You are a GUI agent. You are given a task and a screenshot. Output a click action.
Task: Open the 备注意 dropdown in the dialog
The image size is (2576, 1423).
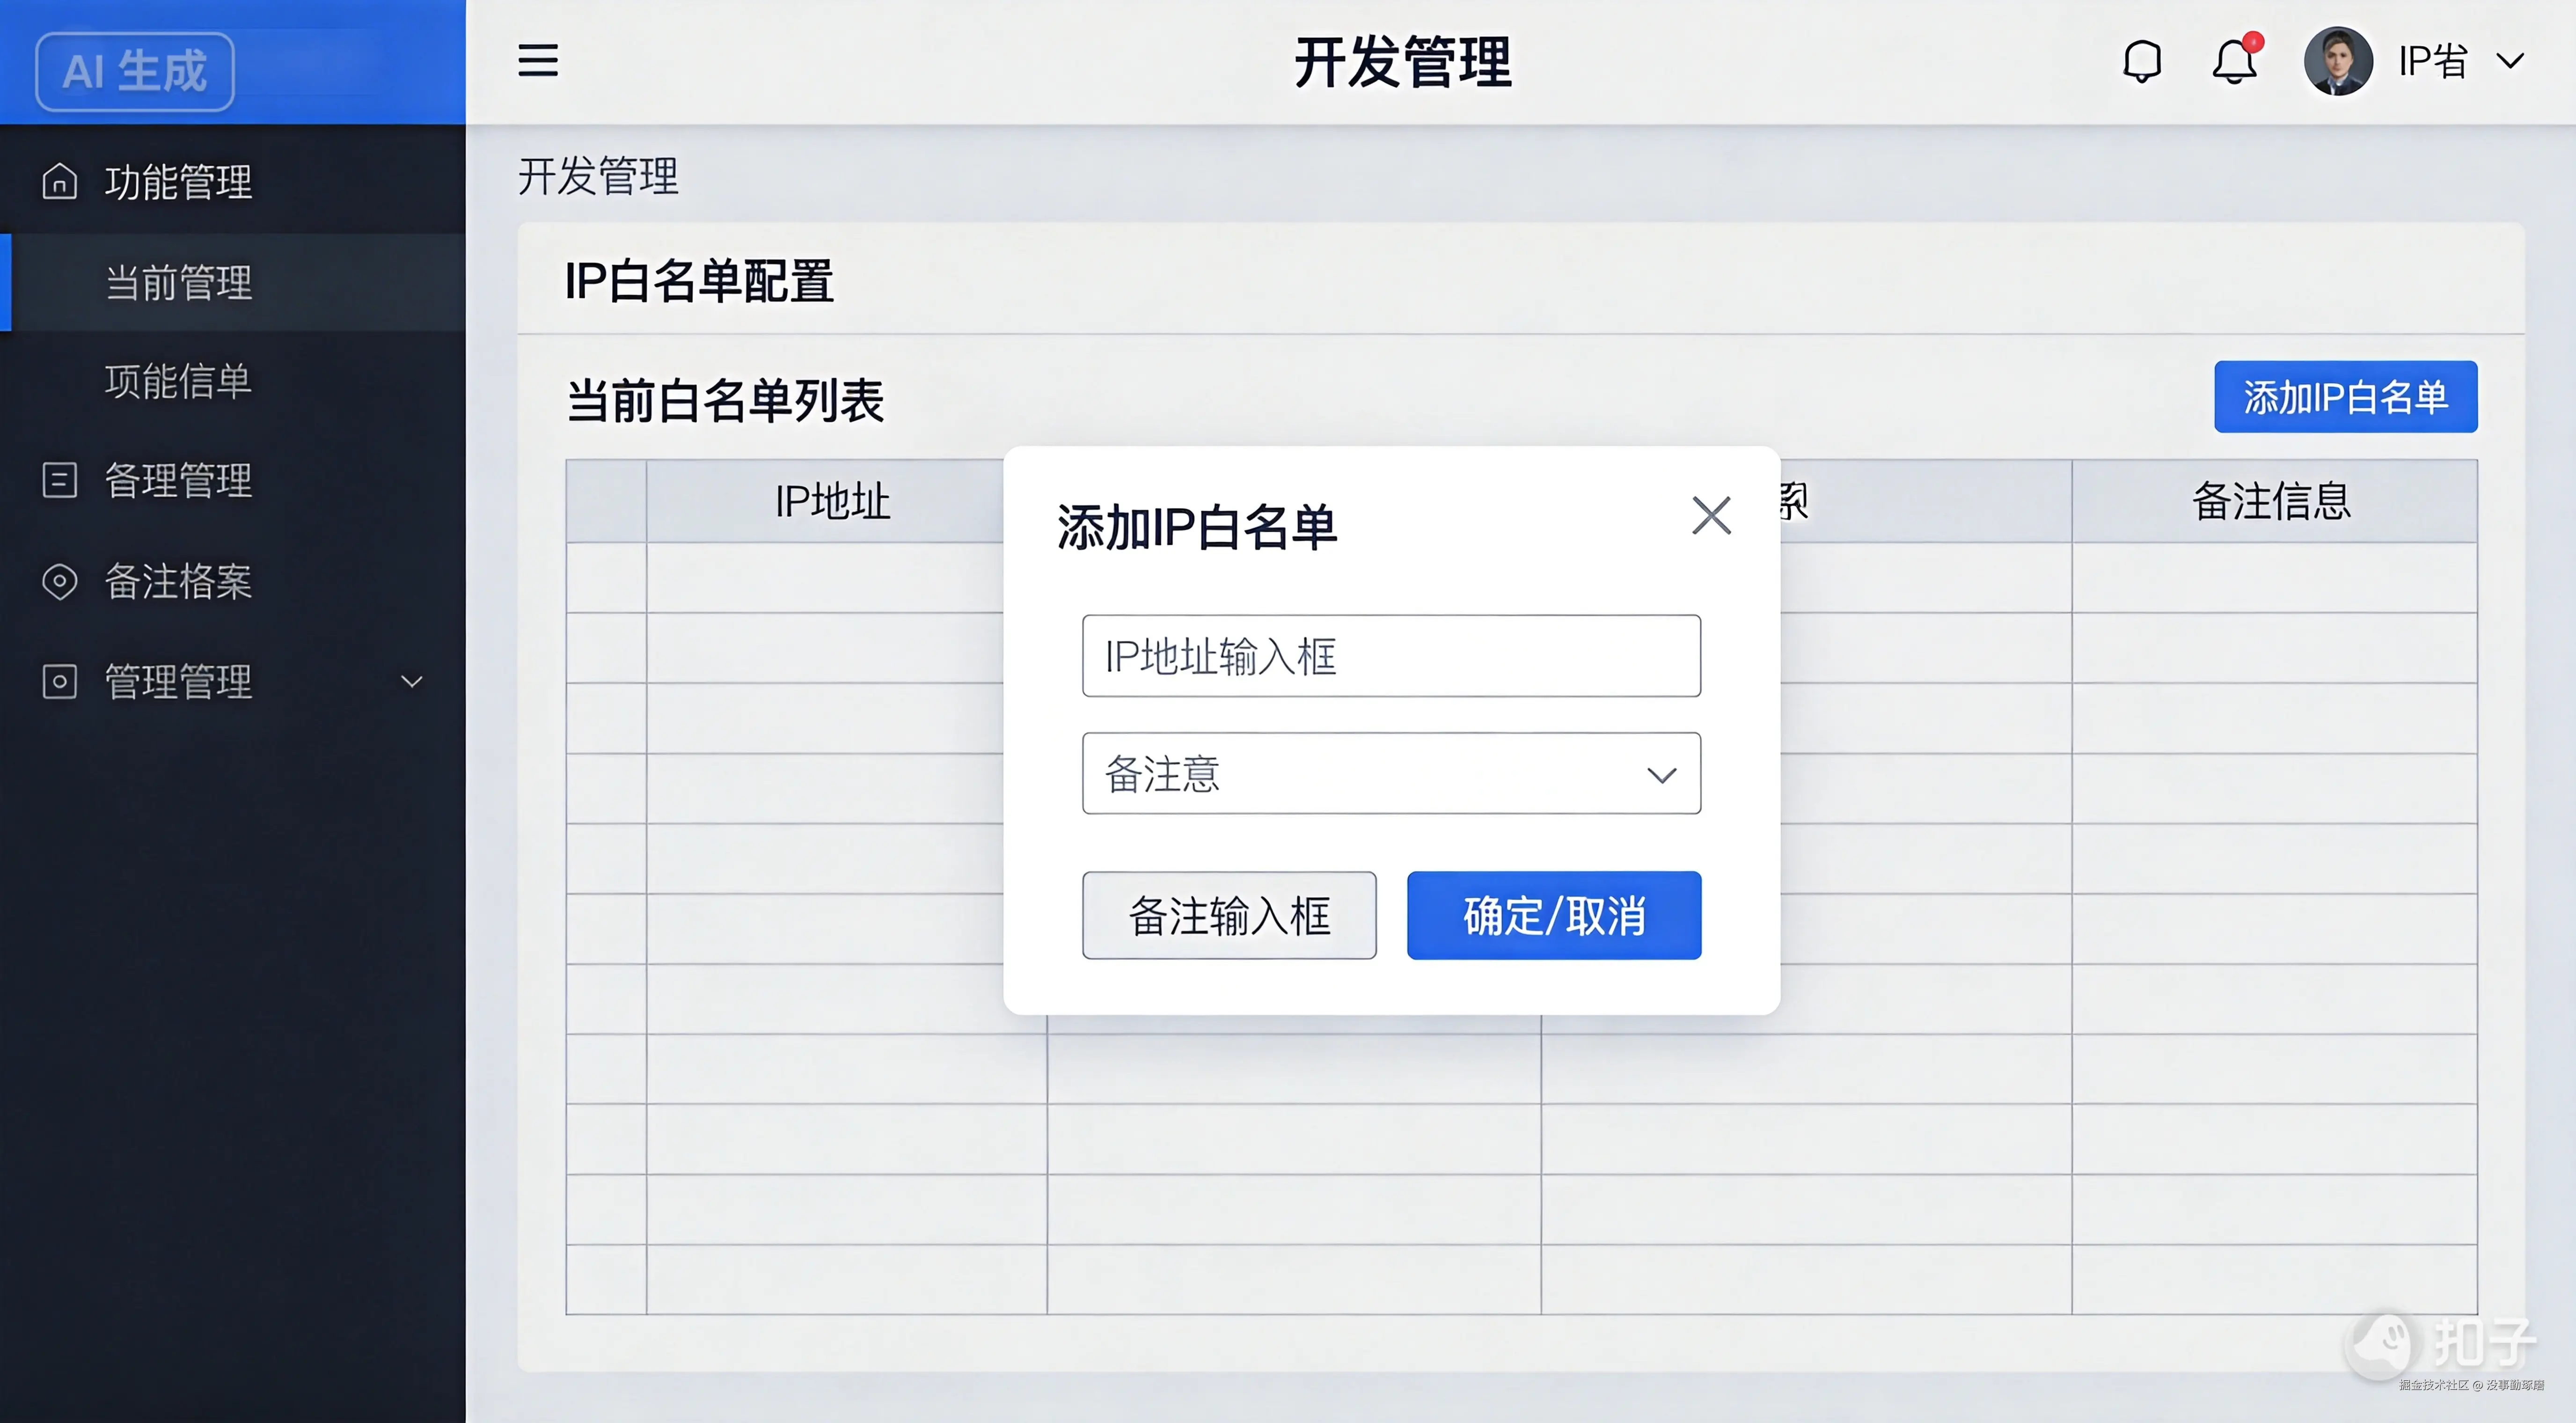[x=1391, y=773]
